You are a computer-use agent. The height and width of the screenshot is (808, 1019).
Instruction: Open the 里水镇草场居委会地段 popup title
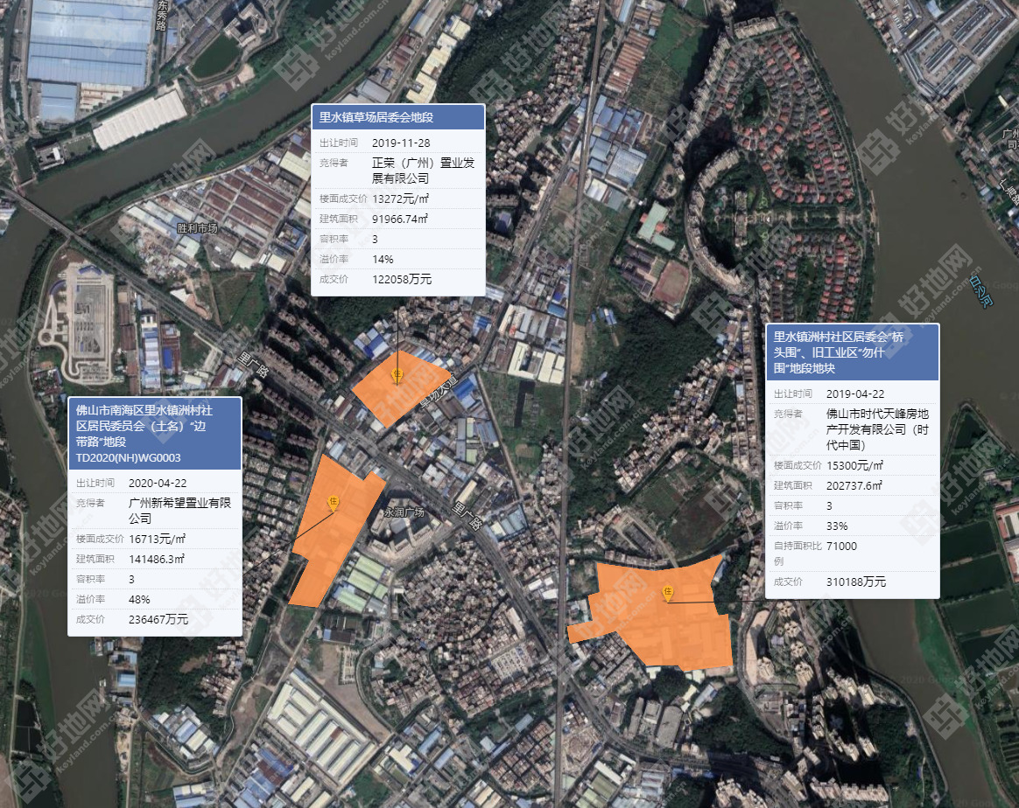(376, 117)
